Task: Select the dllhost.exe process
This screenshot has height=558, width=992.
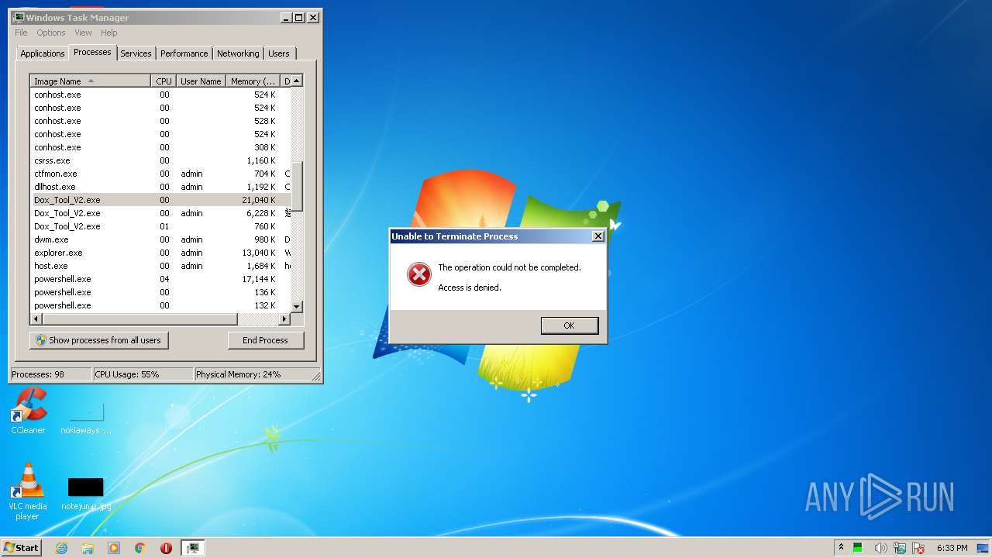Action: [160, 187]
